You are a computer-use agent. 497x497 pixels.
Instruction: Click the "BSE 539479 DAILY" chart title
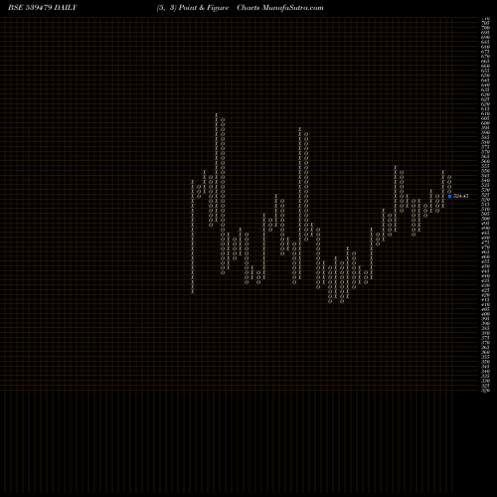pyautogui.click(x=43, y=8)
